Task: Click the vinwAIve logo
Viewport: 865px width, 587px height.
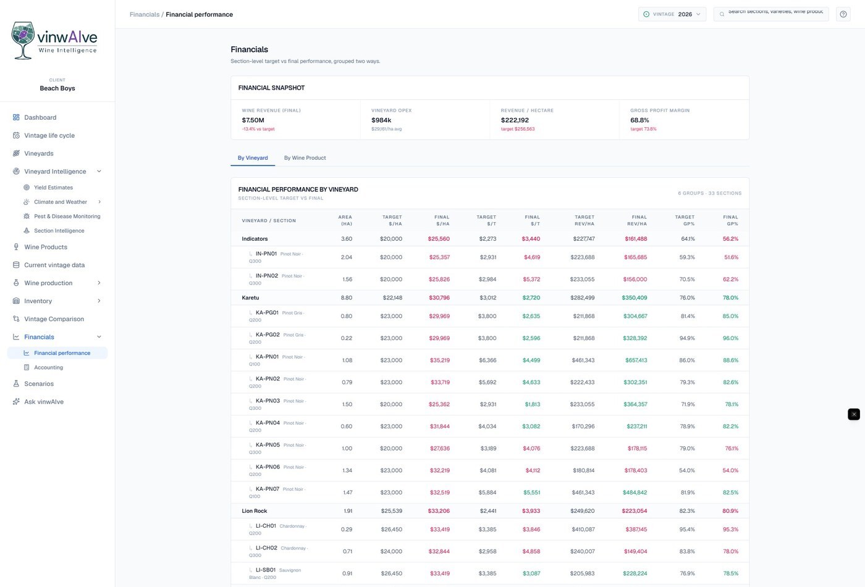Action: click(x=54, y=40)
